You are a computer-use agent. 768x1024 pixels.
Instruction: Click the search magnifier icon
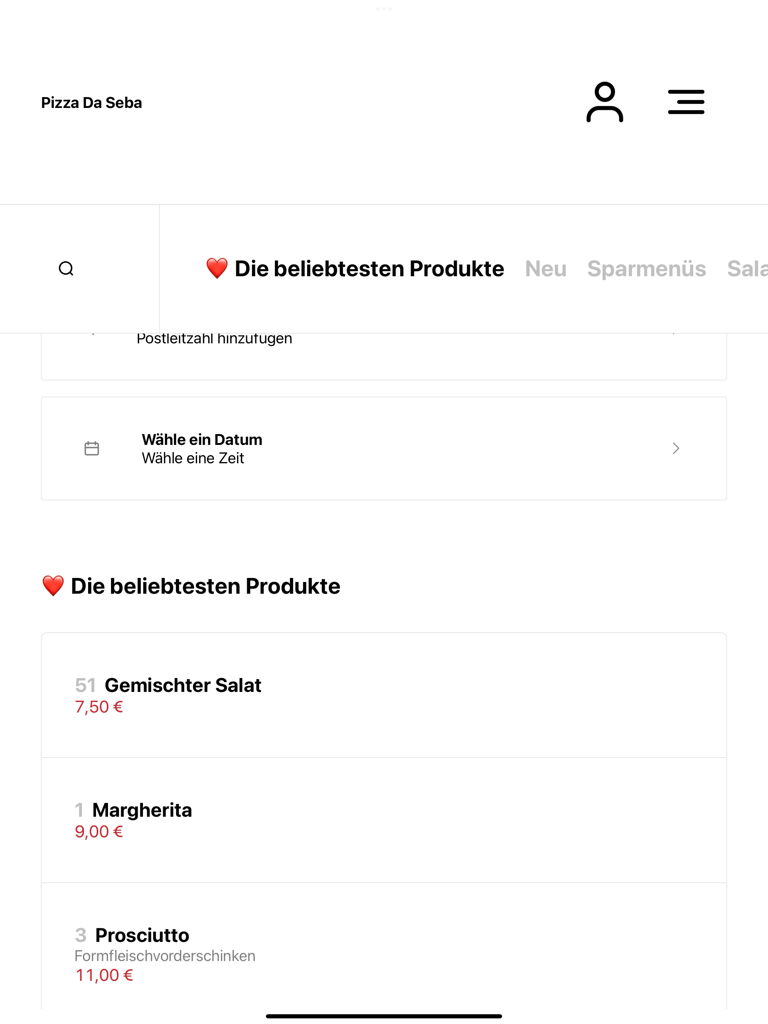coord(66,268)
